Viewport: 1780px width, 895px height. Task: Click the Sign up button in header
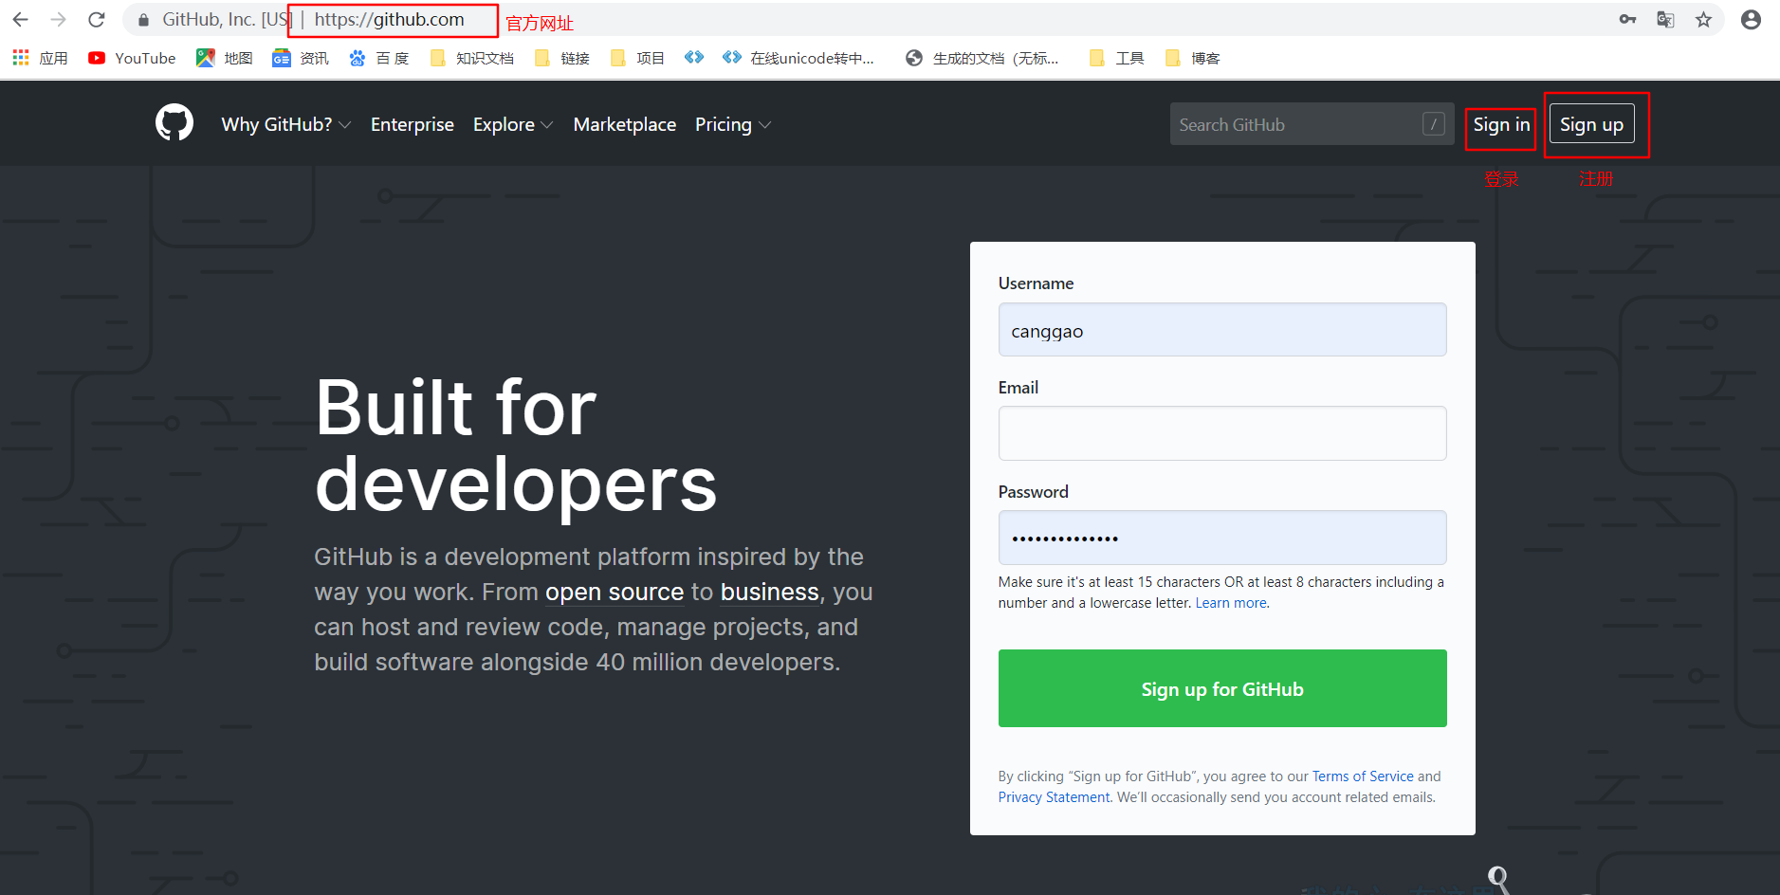coord(1592,124)
